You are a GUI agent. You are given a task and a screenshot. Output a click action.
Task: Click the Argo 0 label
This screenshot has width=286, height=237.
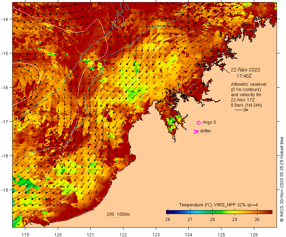point(209,122)
